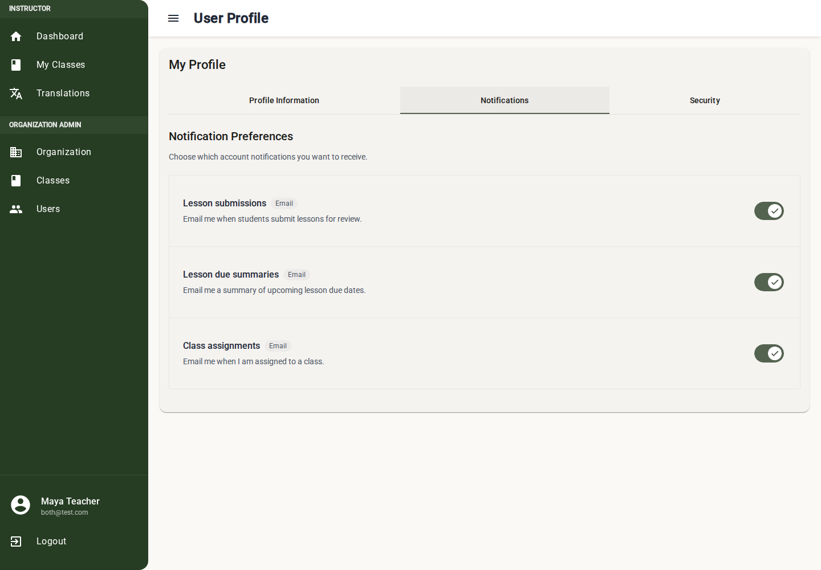This screenshot has height=570, width=821.
Task: Click 'Email me when I am assigned' text
Action: coord(253,361)
